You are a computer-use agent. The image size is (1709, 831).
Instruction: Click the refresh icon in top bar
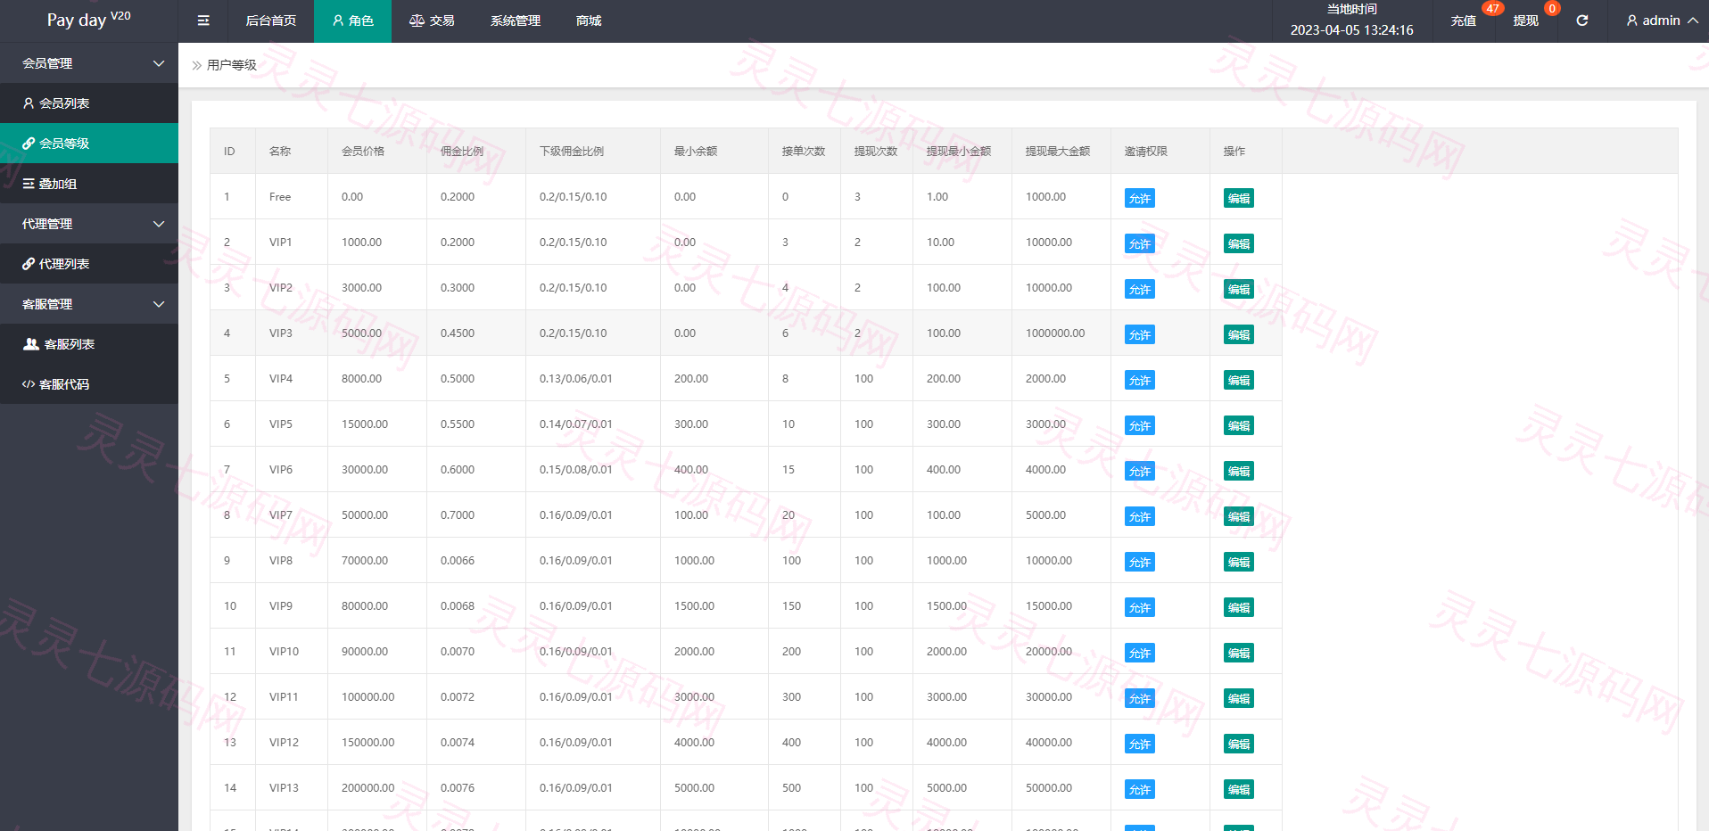1581,21
